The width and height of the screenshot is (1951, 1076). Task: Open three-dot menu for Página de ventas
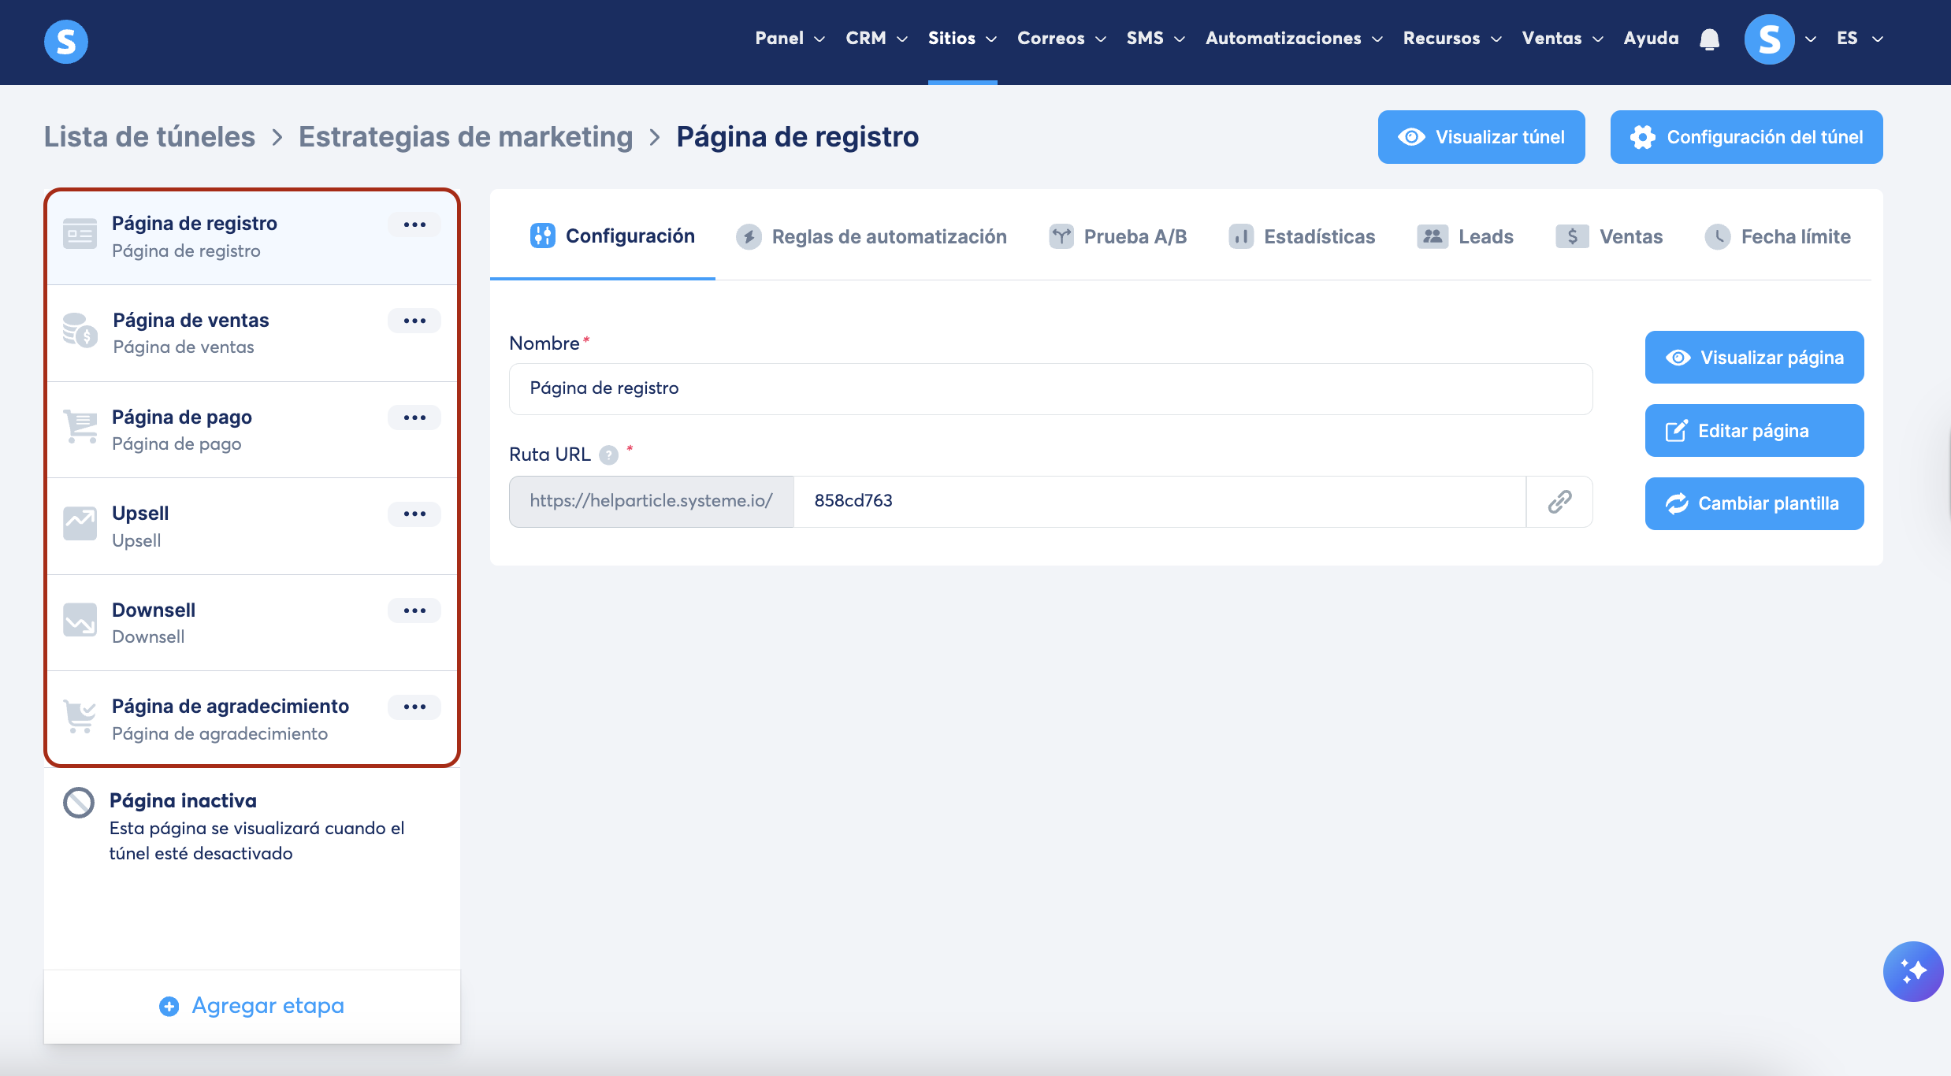point(414,321)
